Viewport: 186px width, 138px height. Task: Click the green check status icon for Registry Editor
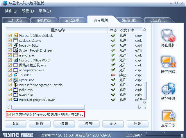click(113, 45)
